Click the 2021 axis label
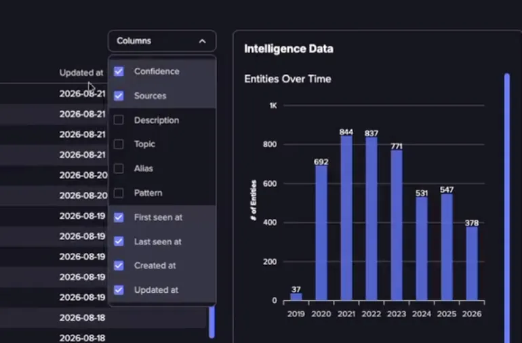The height and width of the screenshot is (343, 522). point(346,314)
